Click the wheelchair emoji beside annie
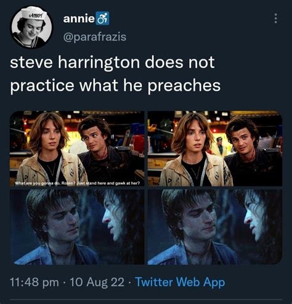The height and width of the screenshot is (304, 292). pos(102,19)
